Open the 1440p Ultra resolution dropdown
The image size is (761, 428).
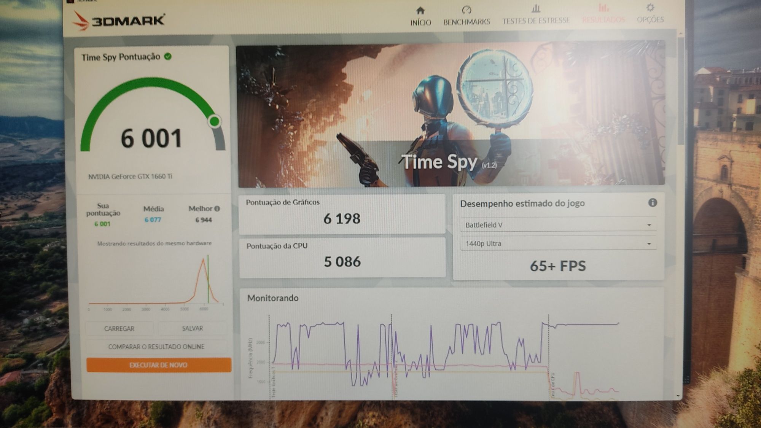[558, 243]
